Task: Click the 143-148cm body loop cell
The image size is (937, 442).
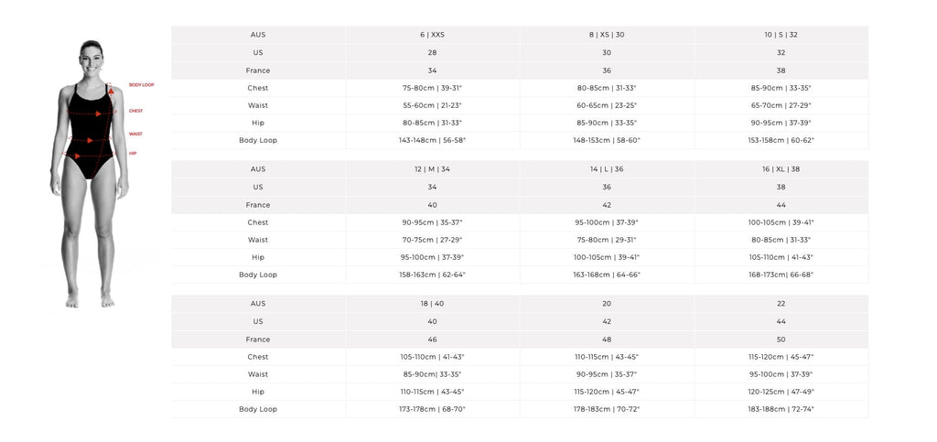Action: tap(432, 140)
